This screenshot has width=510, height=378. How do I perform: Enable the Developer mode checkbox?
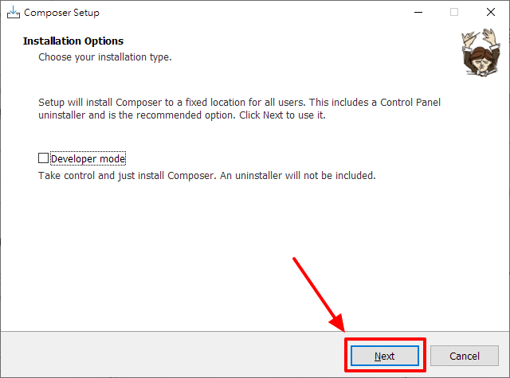tap(43, 158)
